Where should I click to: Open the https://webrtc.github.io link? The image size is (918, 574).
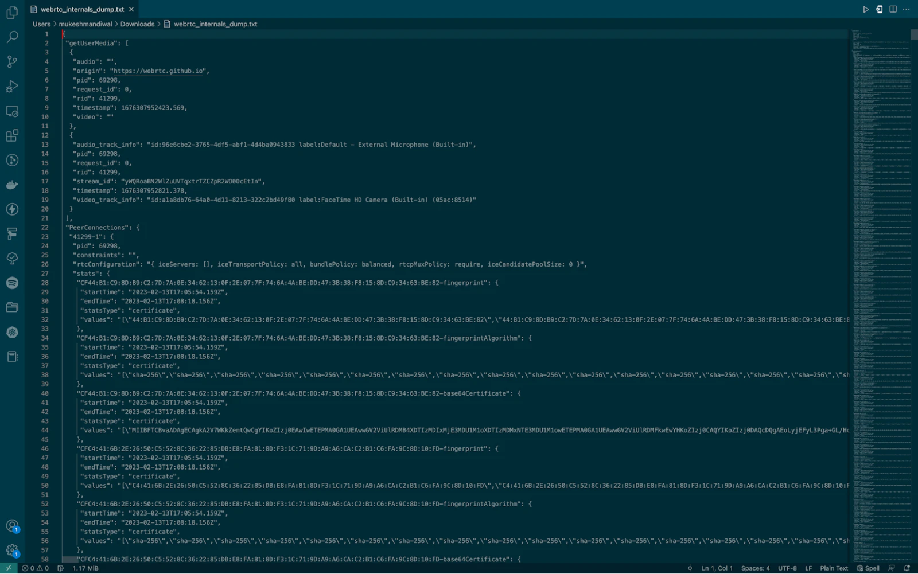(158, 71)
